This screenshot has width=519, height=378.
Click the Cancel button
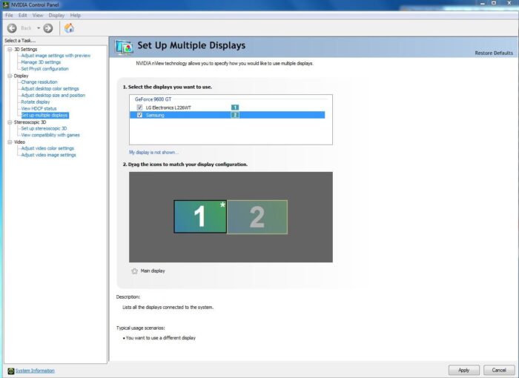point(499,370)
